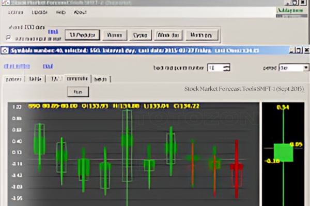Click the spinner arrows beside the numeric field
Image resolution: width=310 pixels, height=206 pixels.
pos(226,68)
